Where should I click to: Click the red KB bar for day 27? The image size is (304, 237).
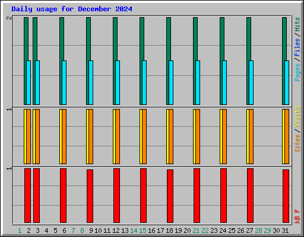coord(250,196)
